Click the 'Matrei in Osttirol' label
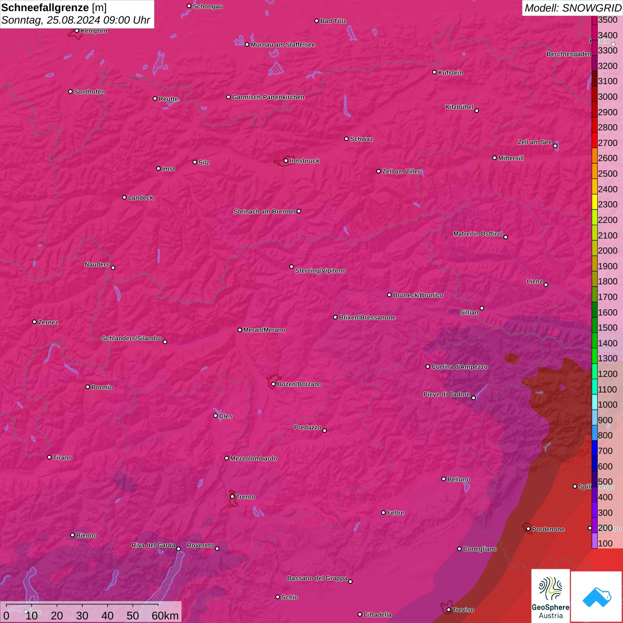 point(478,234)
